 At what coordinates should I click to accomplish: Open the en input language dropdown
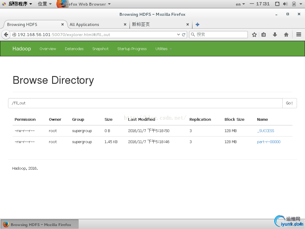point(240,4)
